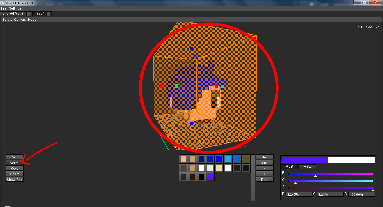The width and height of the screenshot is (383, 207).
Task: Click the red handle left of the head
Action: (161, 86)
